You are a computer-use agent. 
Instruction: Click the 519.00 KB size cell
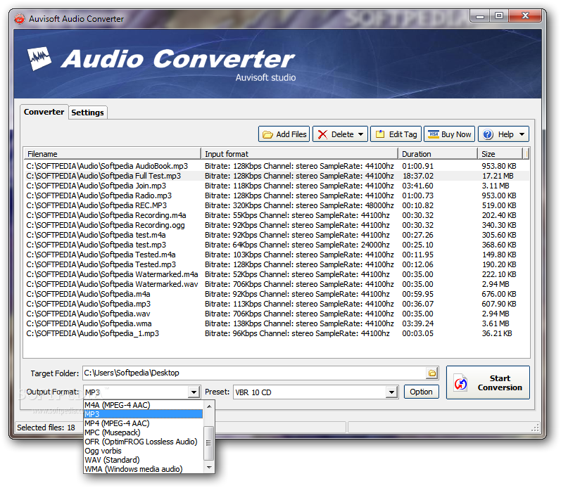(499, 205)
